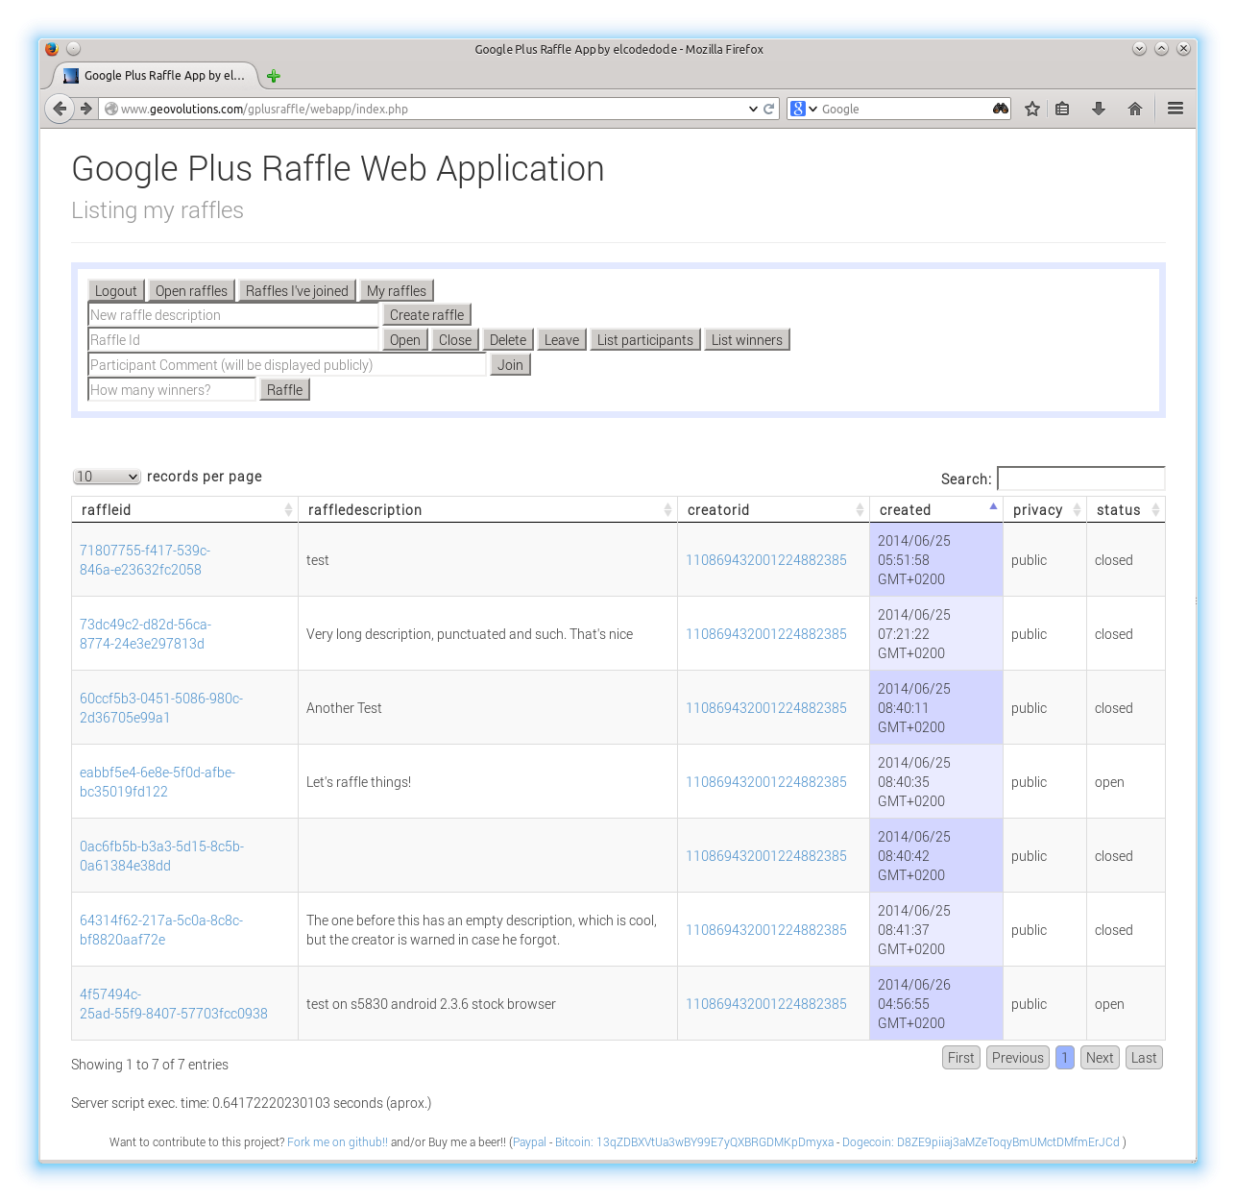The height and width of the screenshot is (1202, 1236).
Task: Open a new tab with the plus icon
Action: pos(274,76)
